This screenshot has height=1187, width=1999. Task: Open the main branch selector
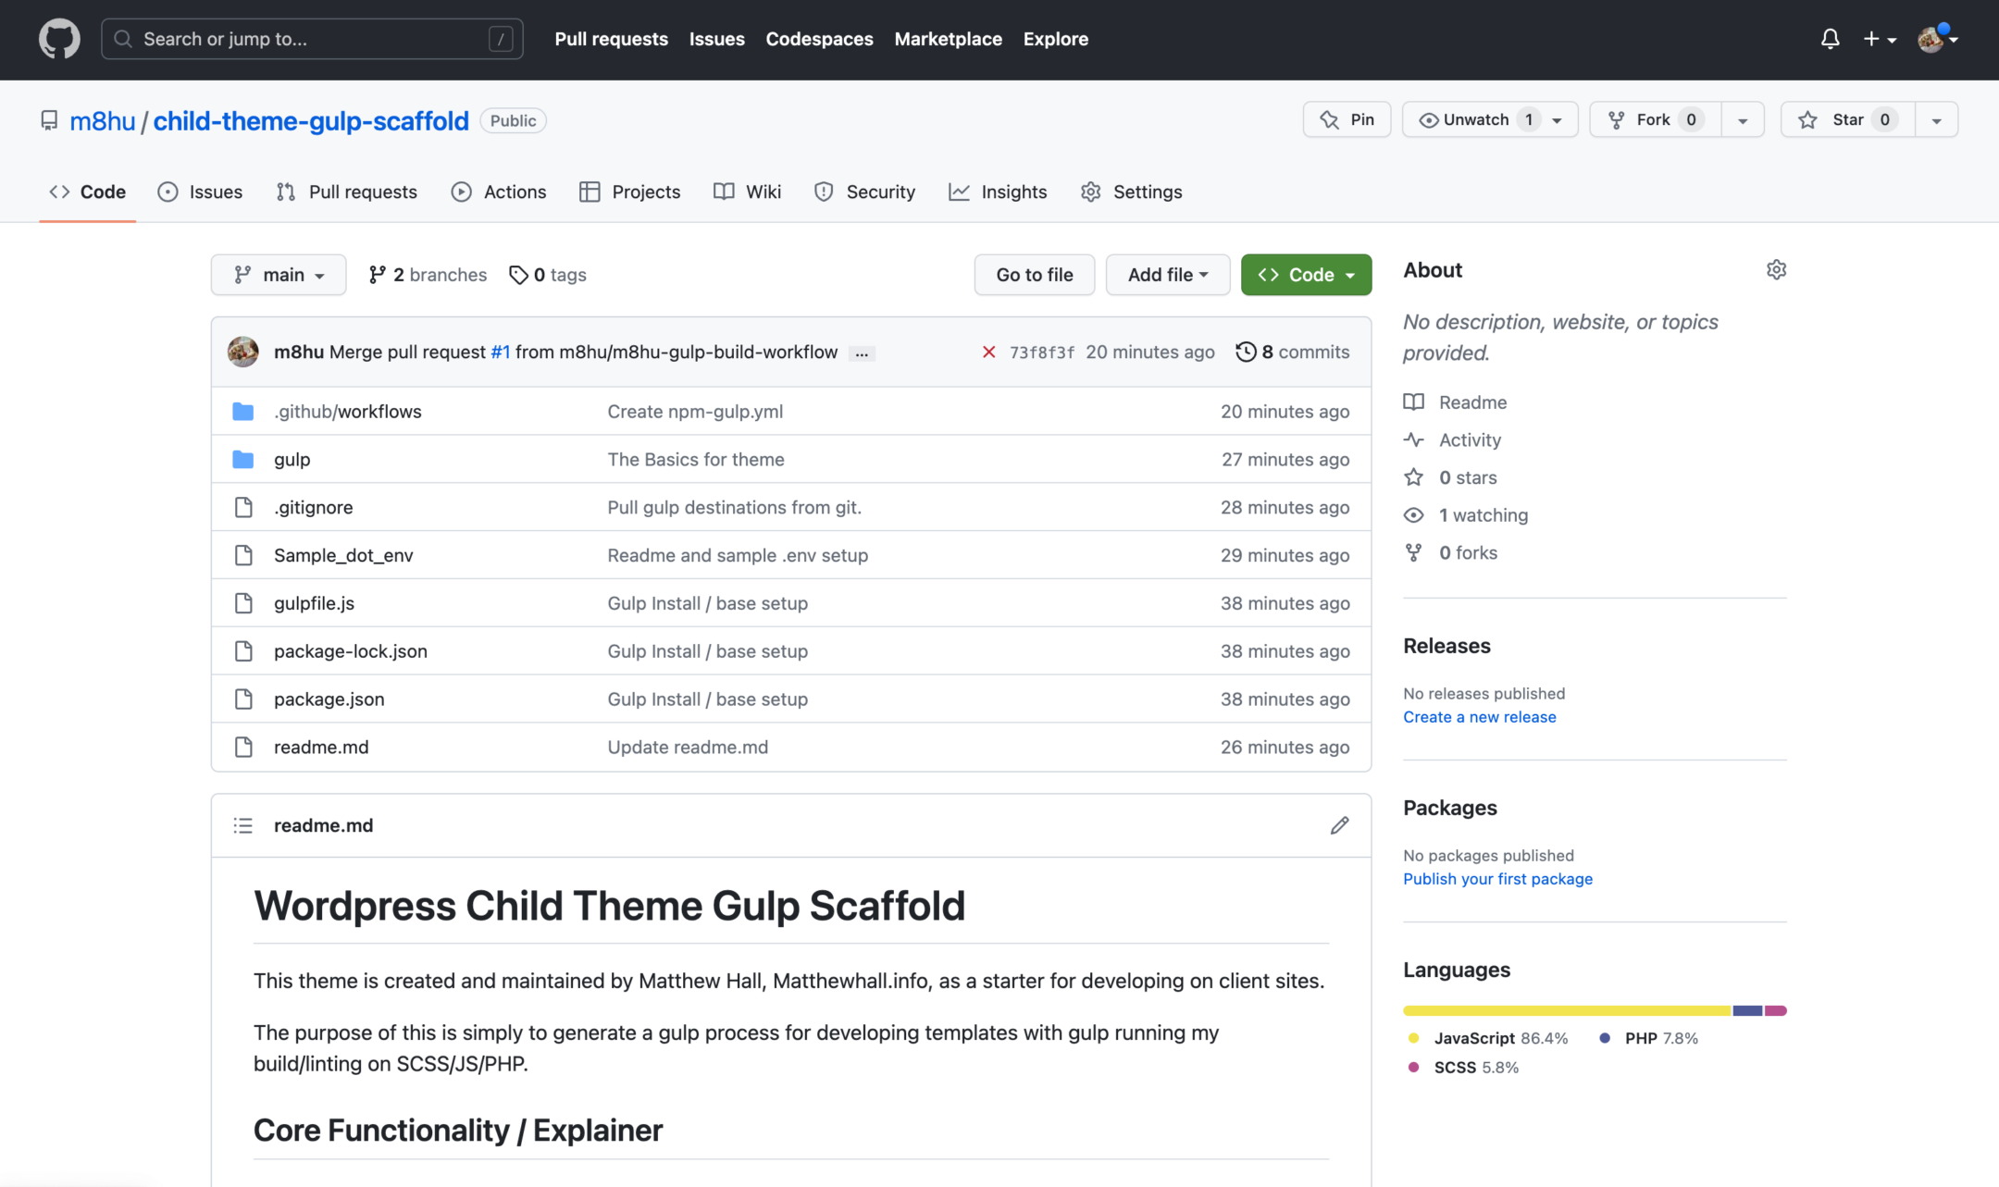point(278,274)
